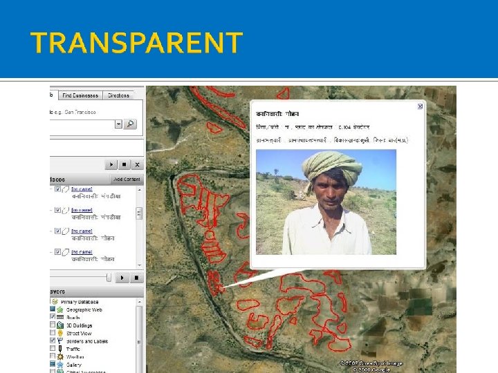Uncheck the topmost placemark checkbox in Places
Screen dimensions: 498x373
(57, 189)
